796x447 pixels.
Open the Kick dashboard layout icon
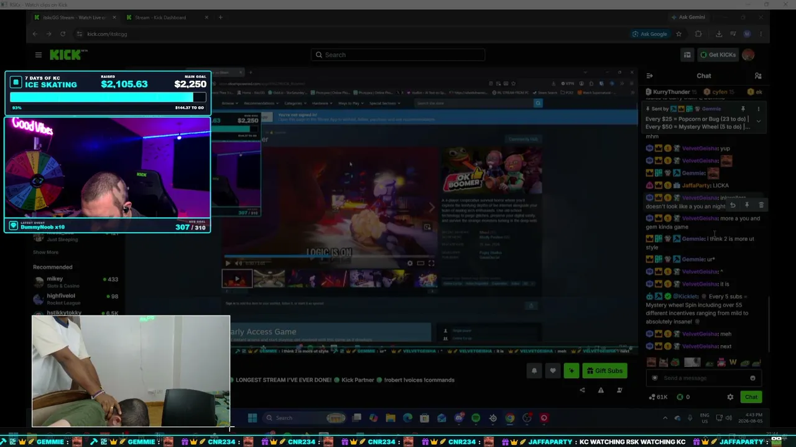point(687,55)
